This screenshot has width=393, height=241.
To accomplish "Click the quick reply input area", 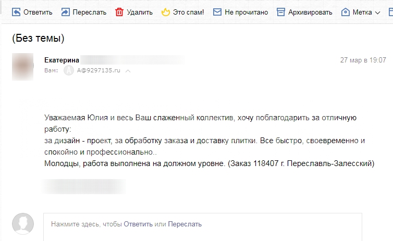I will (203, 227).
